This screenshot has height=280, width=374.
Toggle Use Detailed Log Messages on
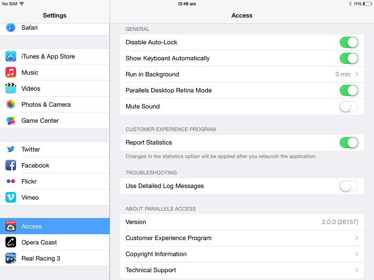tap(349, 186)
